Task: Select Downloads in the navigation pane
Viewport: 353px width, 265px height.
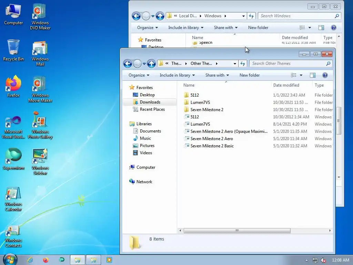Action: click(x=150, y=102)
